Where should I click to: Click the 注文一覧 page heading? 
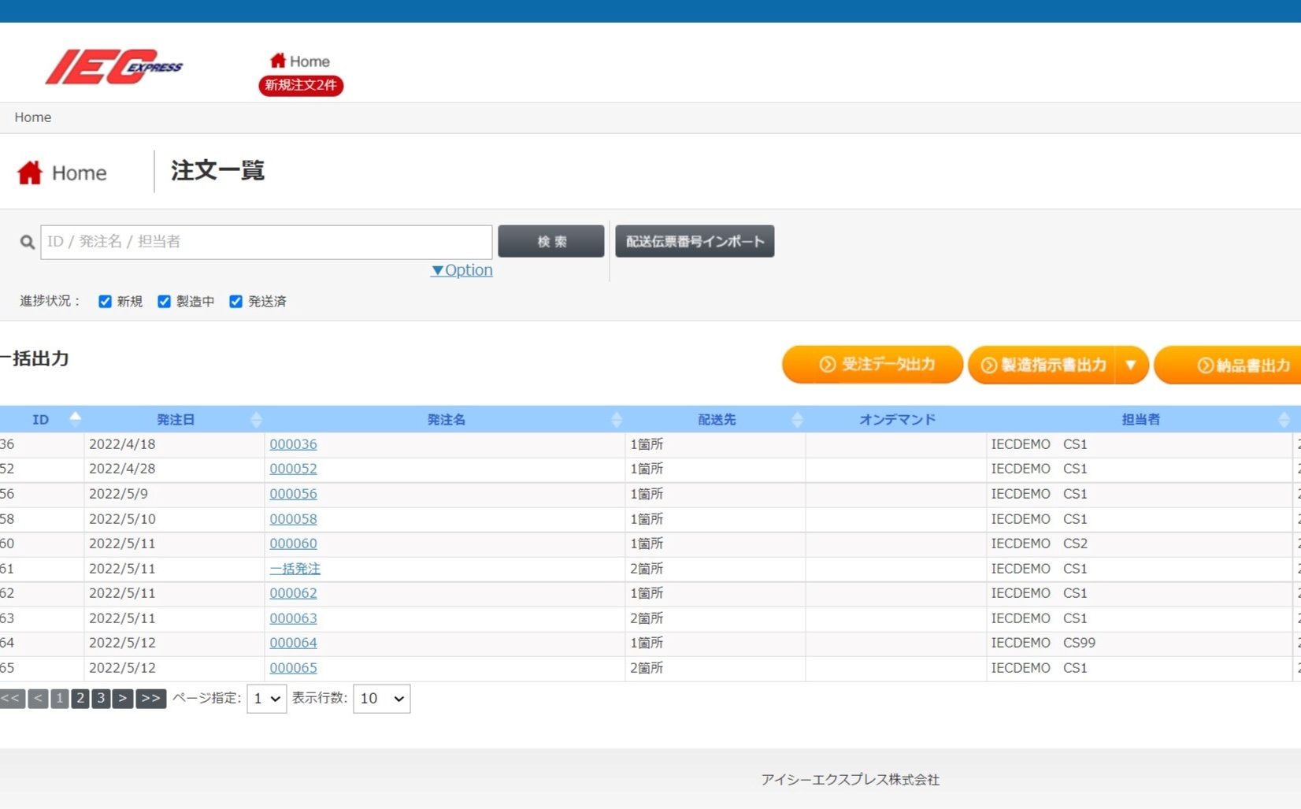(x=217, y=171)
